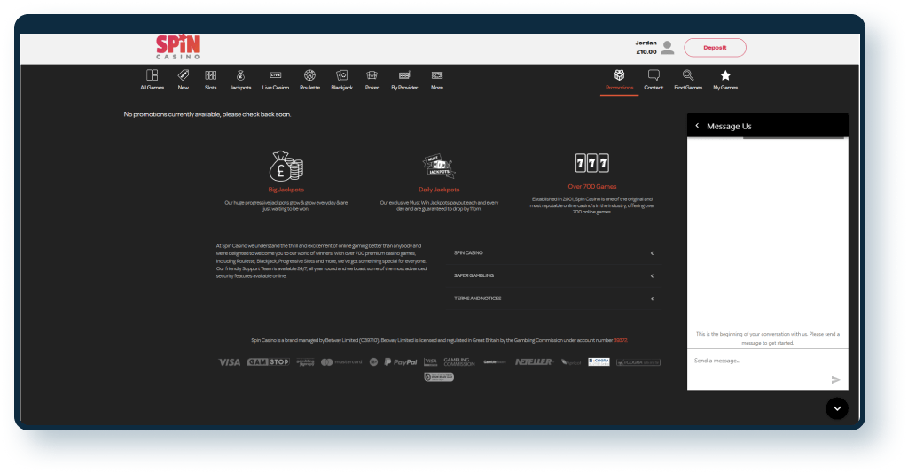Click the Spin Casino logo

(x=177, y=47)
